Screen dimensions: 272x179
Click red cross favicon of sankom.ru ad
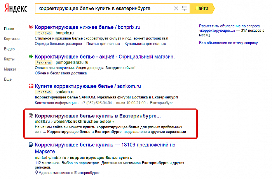point(31,86)
